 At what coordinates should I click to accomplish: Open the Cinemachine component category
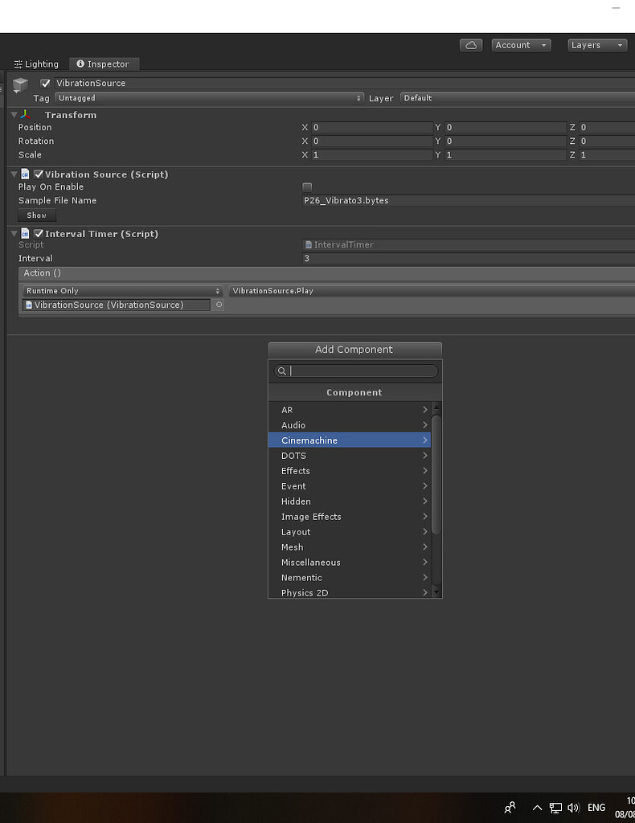pos(350,440)
